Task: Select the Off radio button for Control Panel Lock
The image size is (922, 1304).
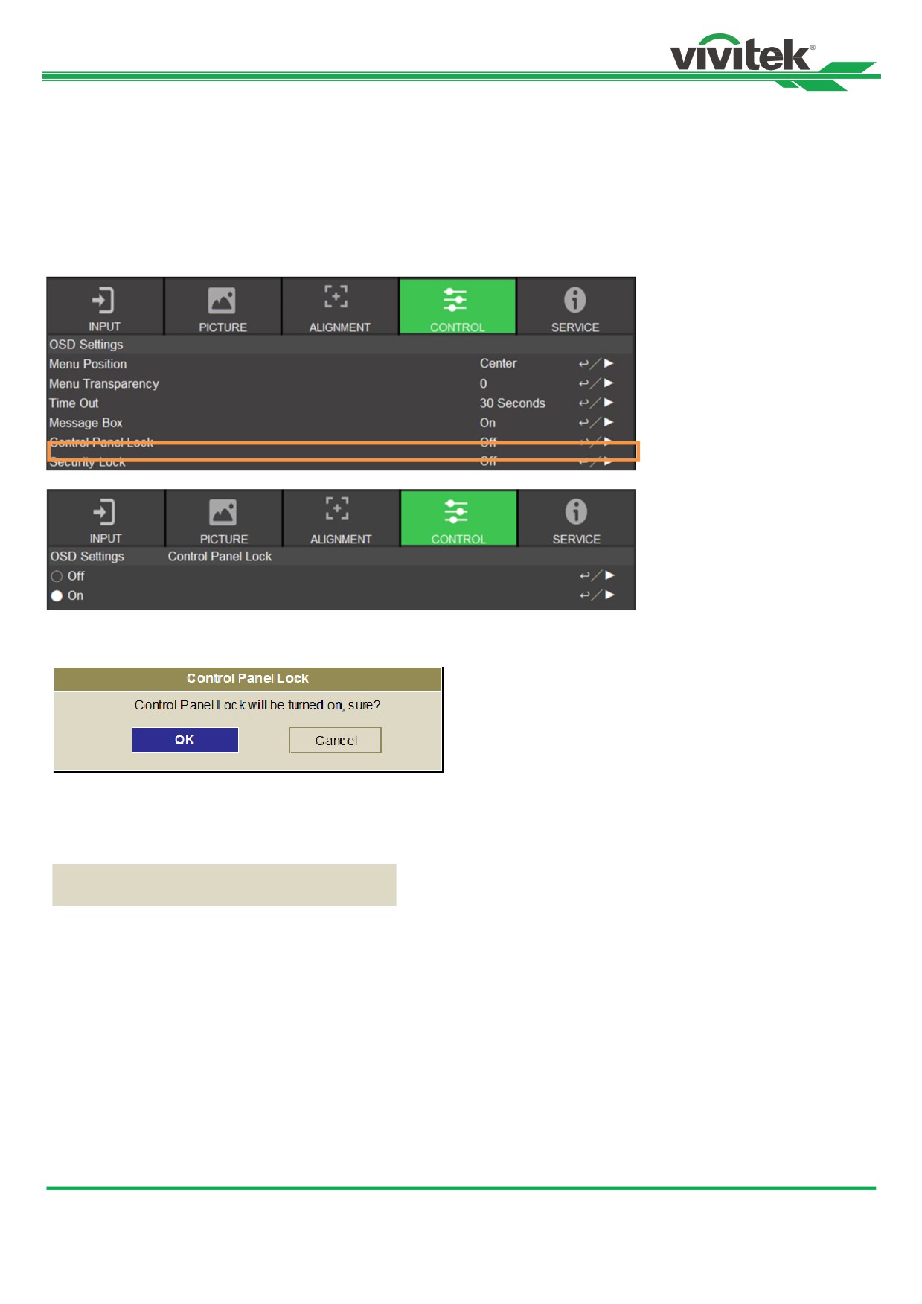Action: 57,576
